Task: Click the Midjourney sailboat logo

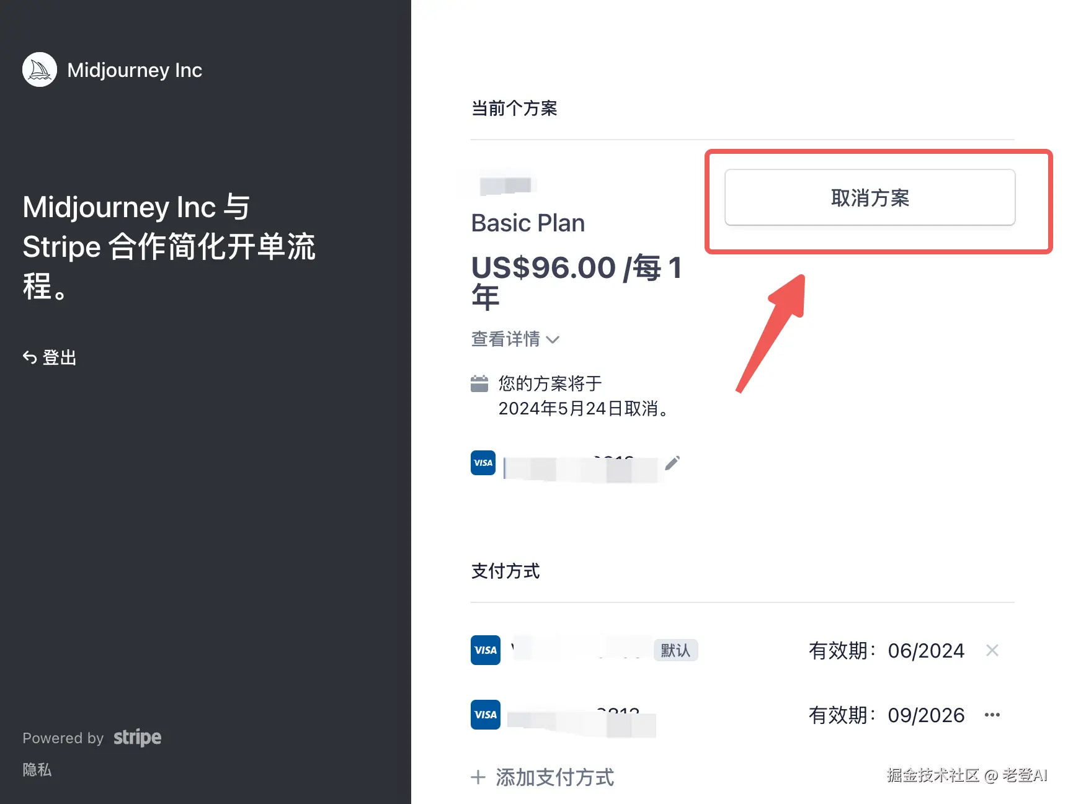Action: point(40,69)
